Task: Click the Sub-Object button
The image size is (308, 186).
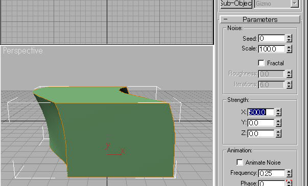Action: 236,4
